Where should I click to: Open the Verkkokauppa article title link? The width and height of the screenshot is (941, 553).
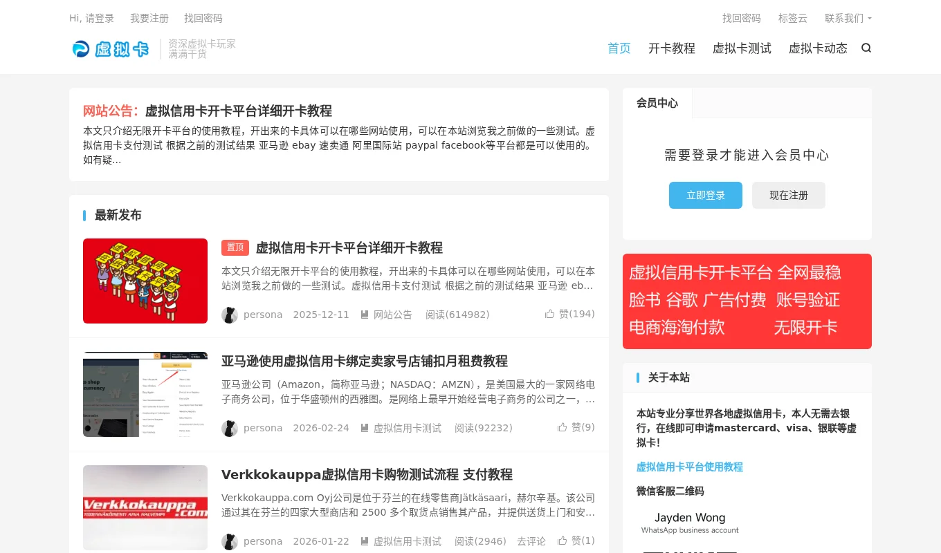[x=367, y=475]
